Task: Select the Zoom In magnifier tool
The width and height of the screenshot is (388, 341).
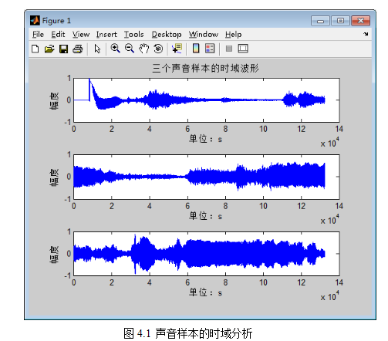Action: tap(115, 49)
